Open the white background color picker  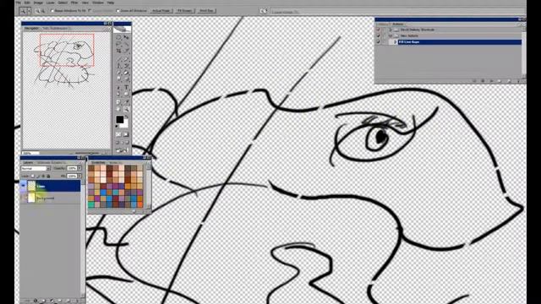pyautogui.click(x=126, y=124)
